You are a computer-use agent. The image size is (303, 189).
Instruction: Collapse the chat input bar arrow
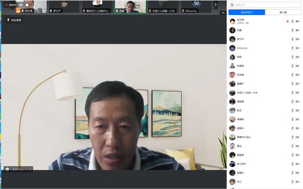30,169
